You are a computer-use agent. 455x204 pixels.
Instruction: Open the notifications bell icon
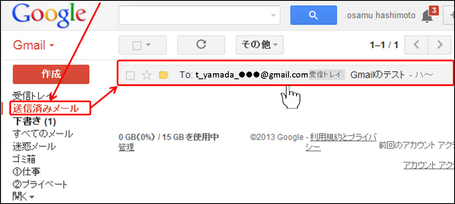[427, 17]
